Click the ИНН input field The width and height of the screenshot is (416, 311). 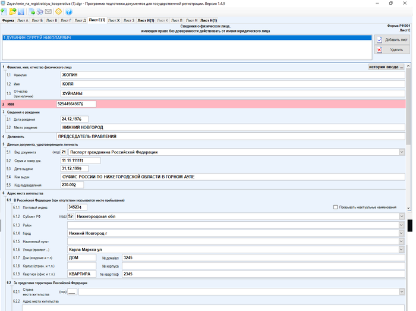[75, 104]
